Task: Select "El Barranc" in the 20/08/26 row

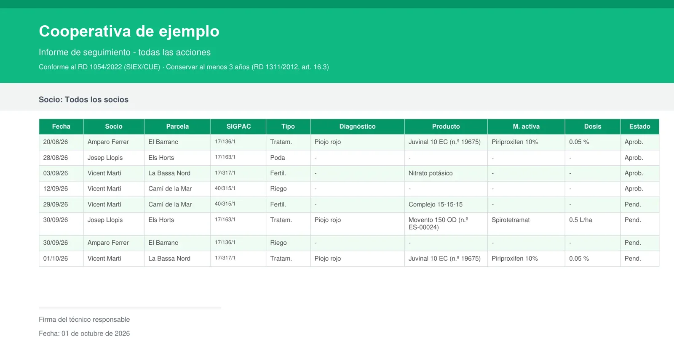Action: coord(163,142)
